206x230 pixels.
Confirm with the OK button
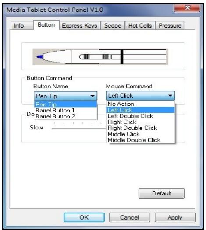point(84,217)
